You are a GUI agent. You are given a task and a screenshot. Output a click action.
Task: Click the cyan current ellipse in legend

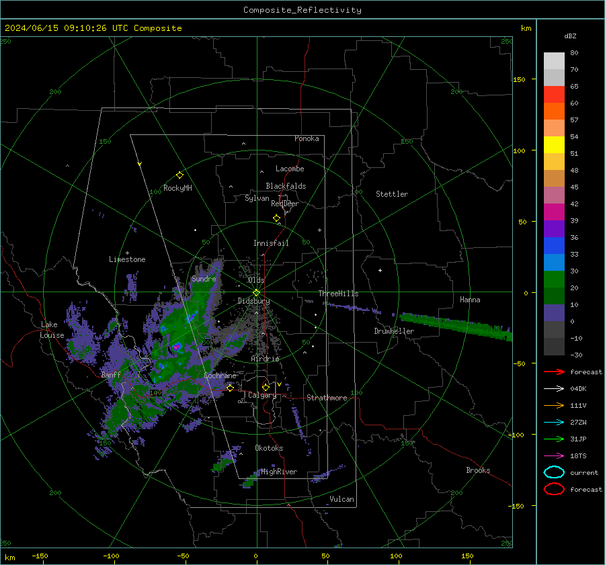(x=554, y=472)
